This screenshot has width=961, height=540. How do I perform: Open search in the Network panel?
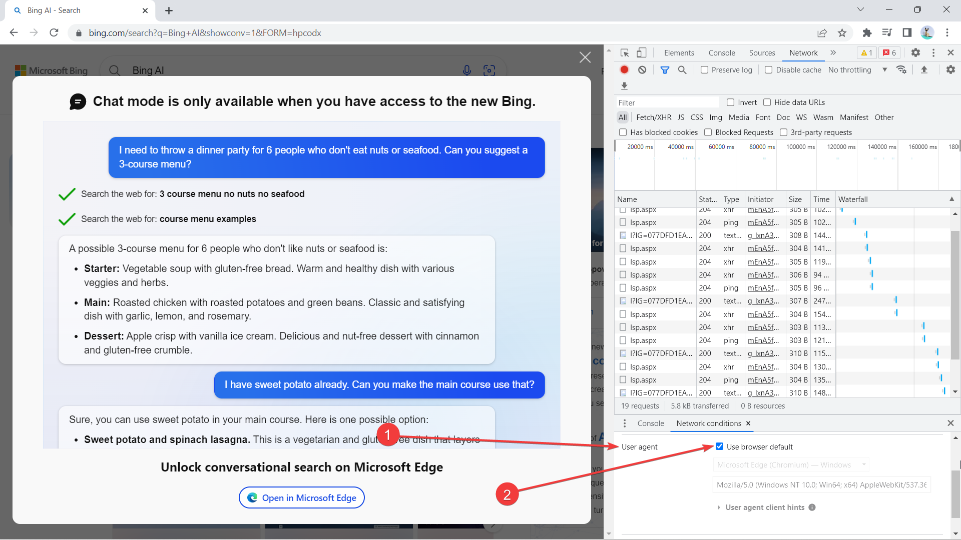click(x=682, y=70)
